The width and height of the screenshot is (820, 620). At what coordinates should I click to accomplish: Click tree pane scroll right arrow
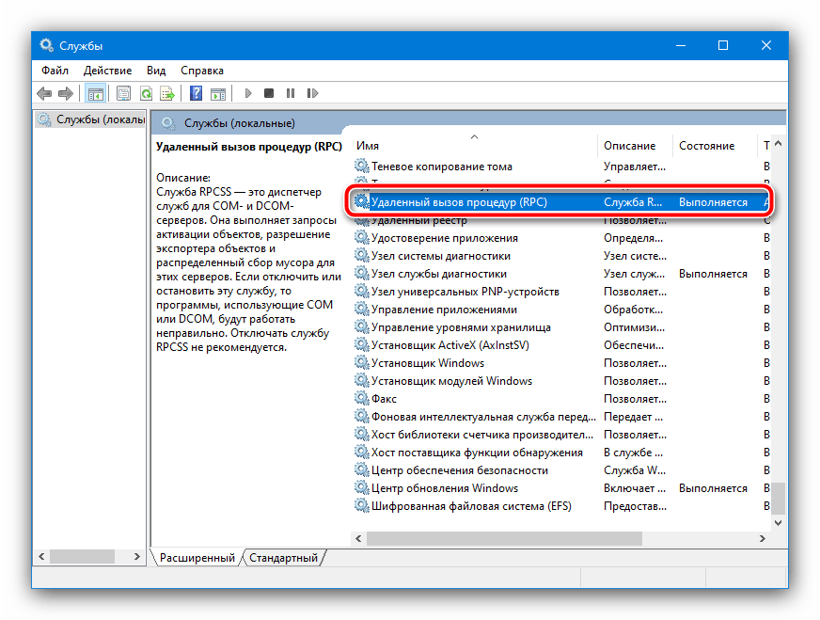[x=137, y=557]
